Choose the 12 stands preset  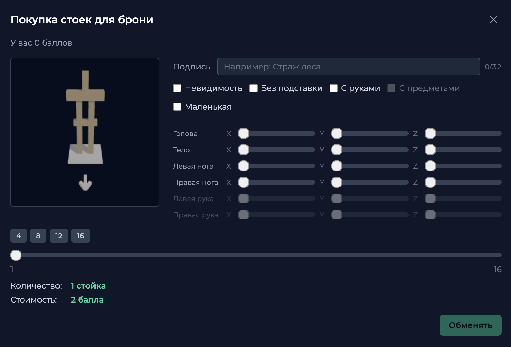59,236
